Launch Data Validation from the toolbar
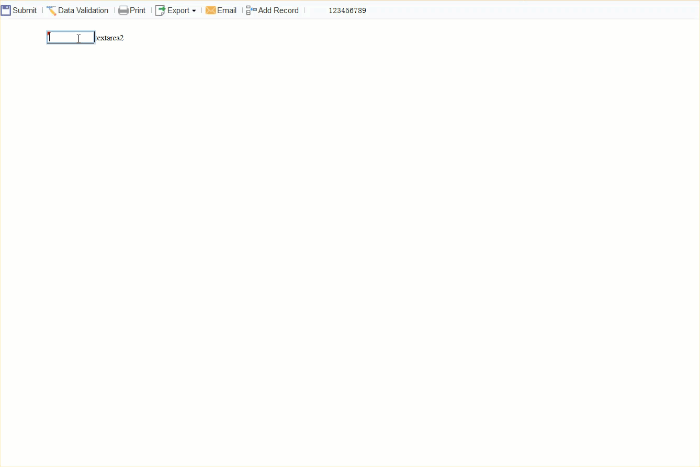Image resolution: width=700 pixels, height=467 pixels. click(83, 10)
